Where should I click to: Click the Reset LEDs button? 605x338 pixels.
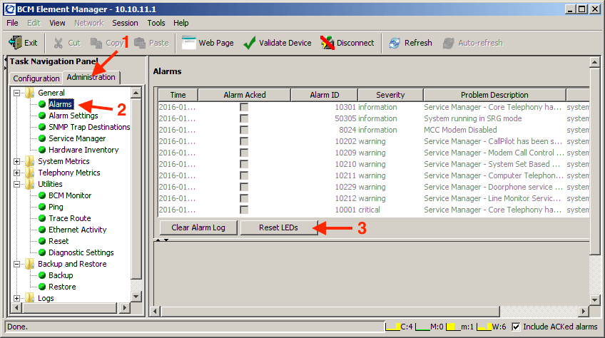point(278,227)
